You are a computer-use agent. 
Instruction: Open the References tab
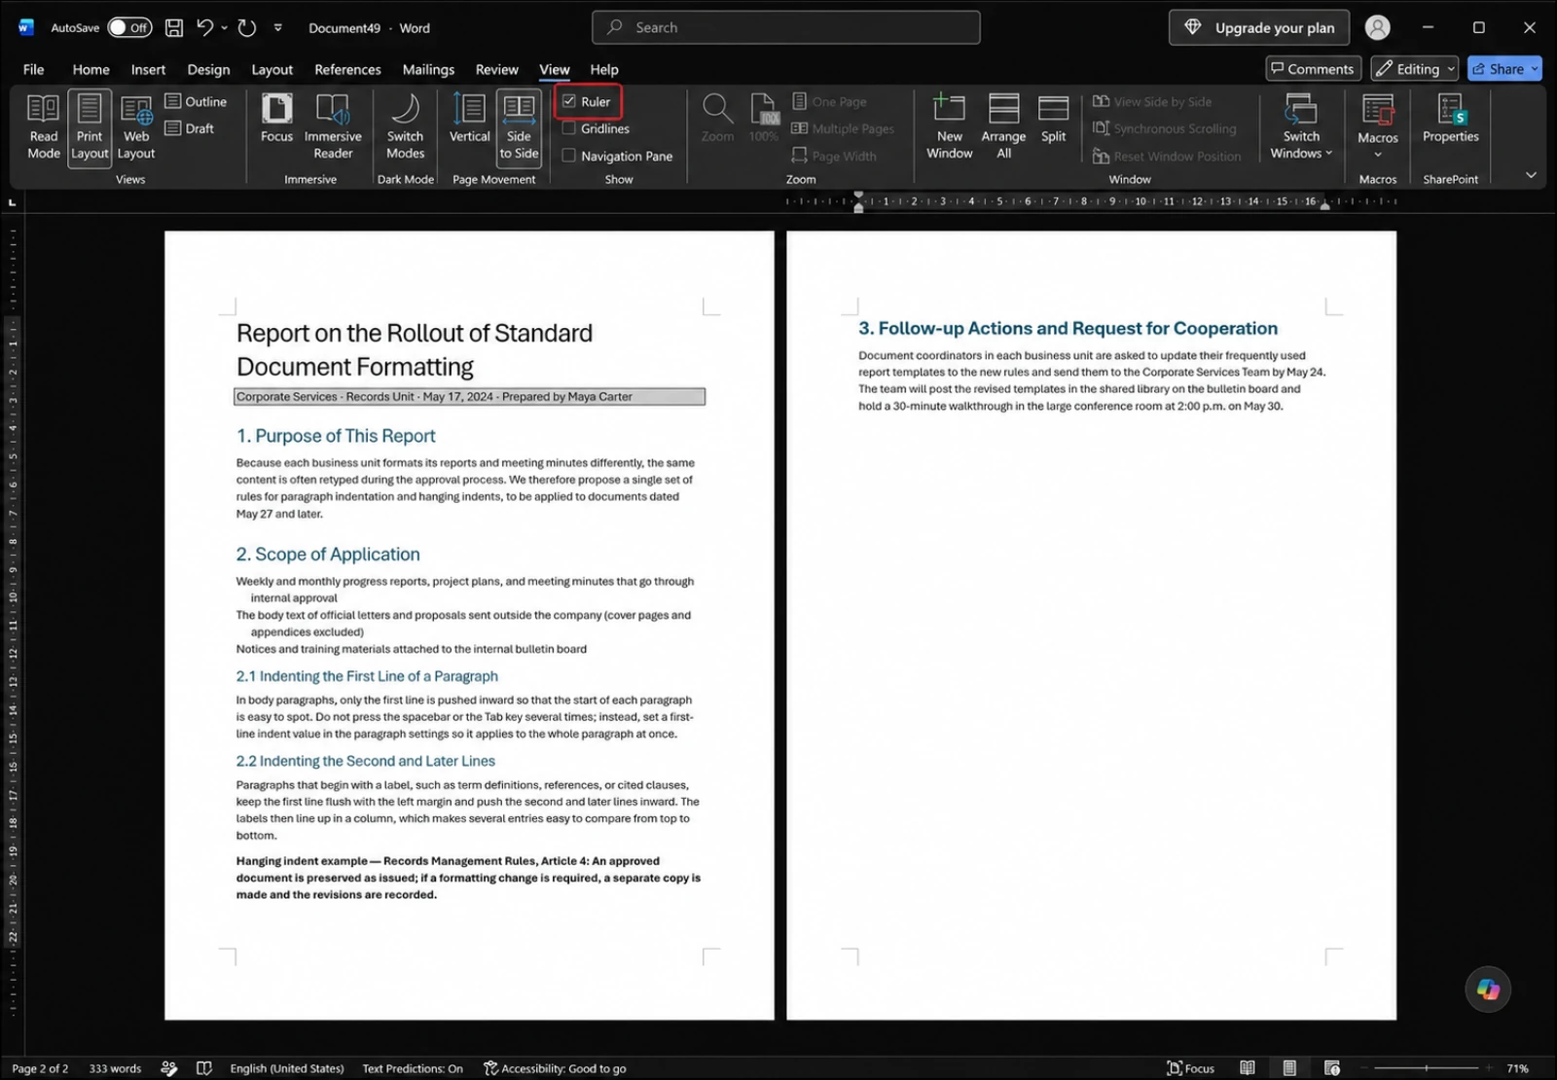click(347, 69)
